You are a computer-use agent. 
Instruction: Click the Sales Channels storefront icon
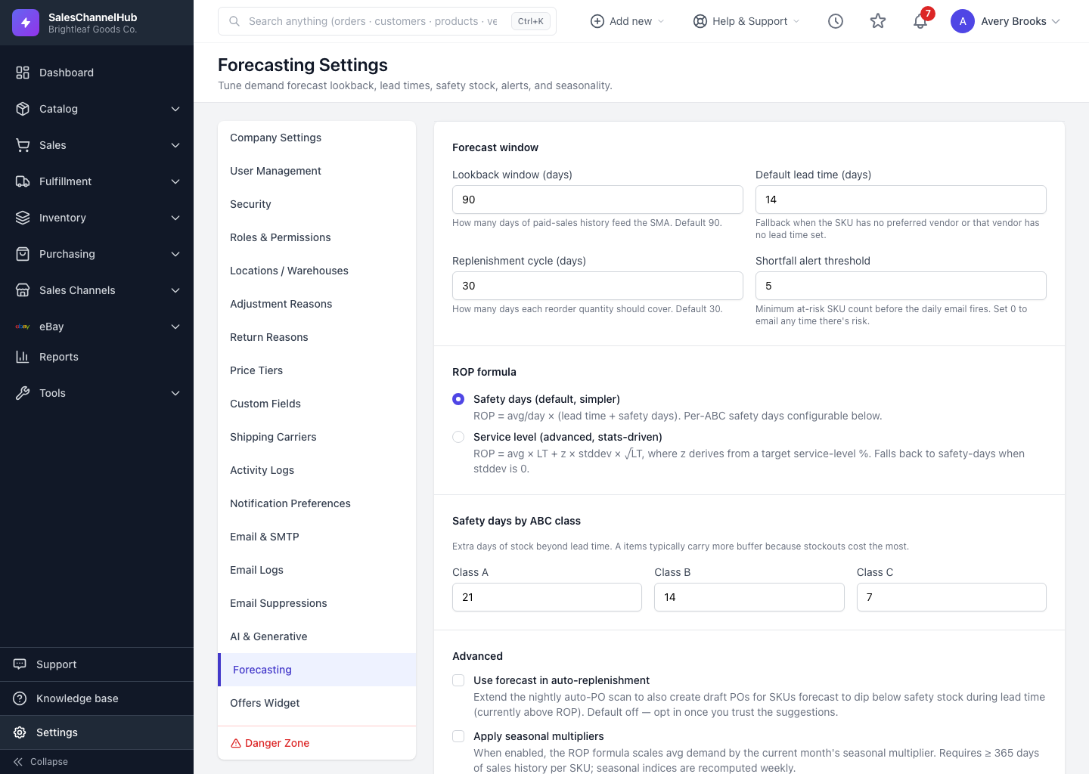pyautogui.click(x=23, y=290)
